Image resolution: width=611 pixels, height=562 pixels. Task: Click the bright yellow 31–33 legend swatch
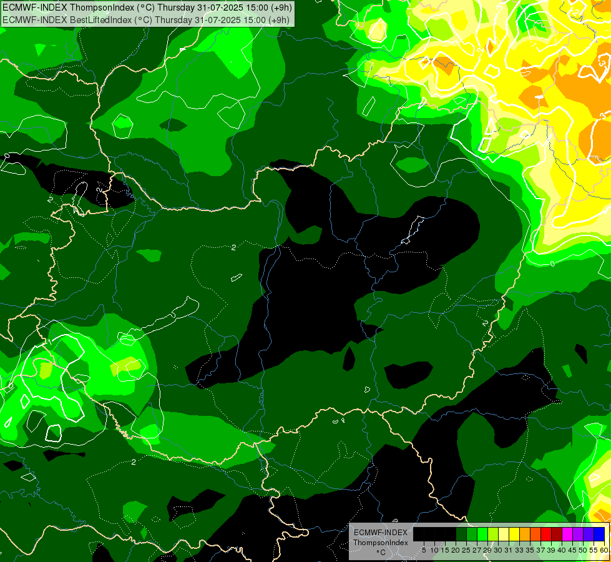(514, 534)
